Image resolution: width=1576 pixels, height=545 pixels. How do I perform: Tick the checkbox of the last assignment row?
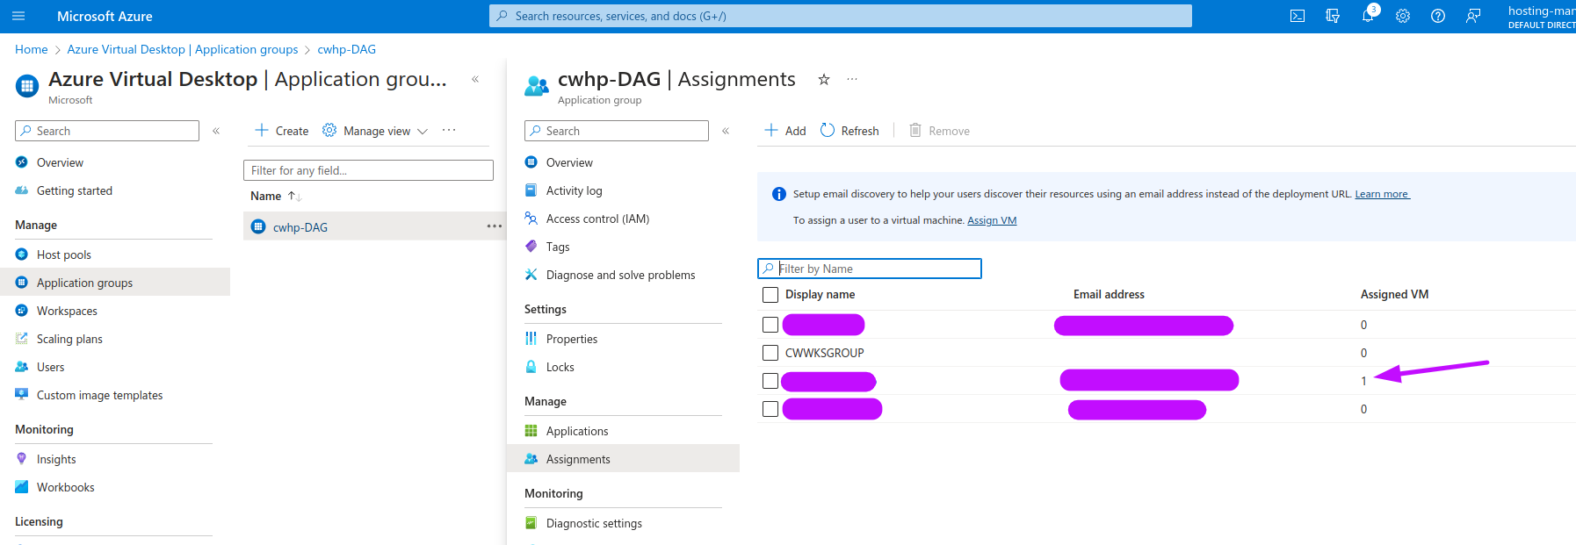[x=770, y=409]
